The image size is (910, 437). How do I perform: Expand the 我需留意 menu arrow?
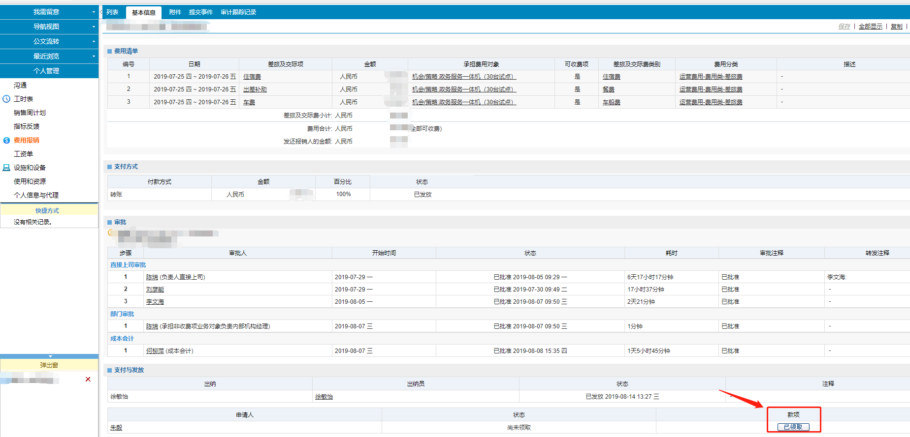pyautogui.click(x=94, y=12)
